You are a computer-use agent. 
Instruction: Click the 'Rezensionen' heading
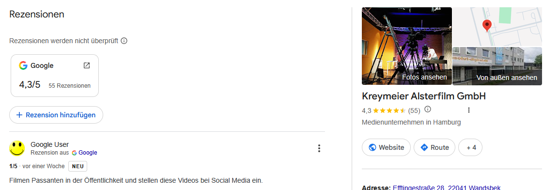coord(37,15)
